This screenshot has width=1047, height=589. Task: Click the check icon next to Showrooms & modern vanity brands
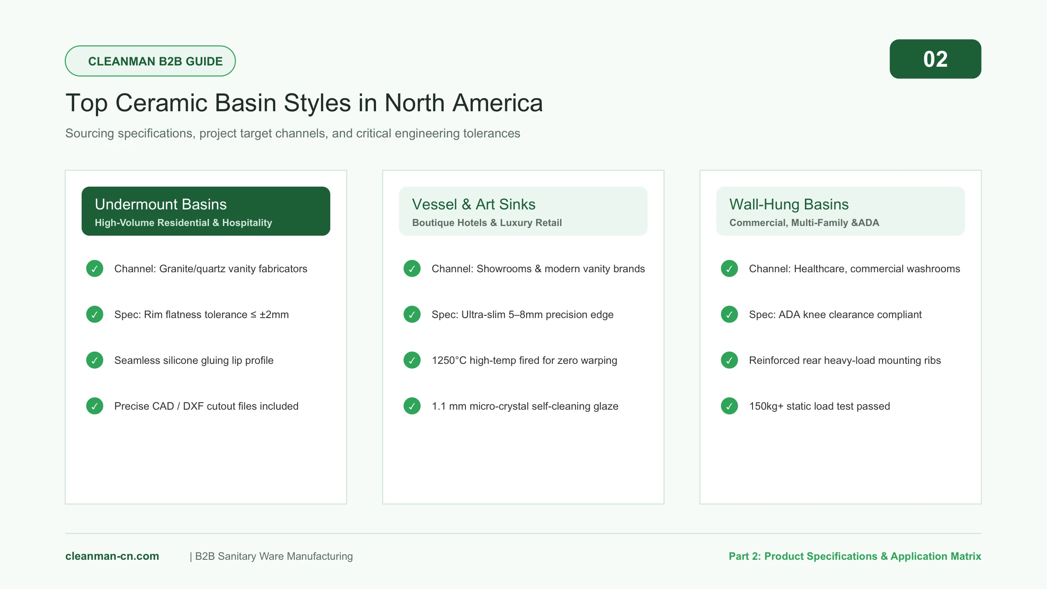(412, 269)
